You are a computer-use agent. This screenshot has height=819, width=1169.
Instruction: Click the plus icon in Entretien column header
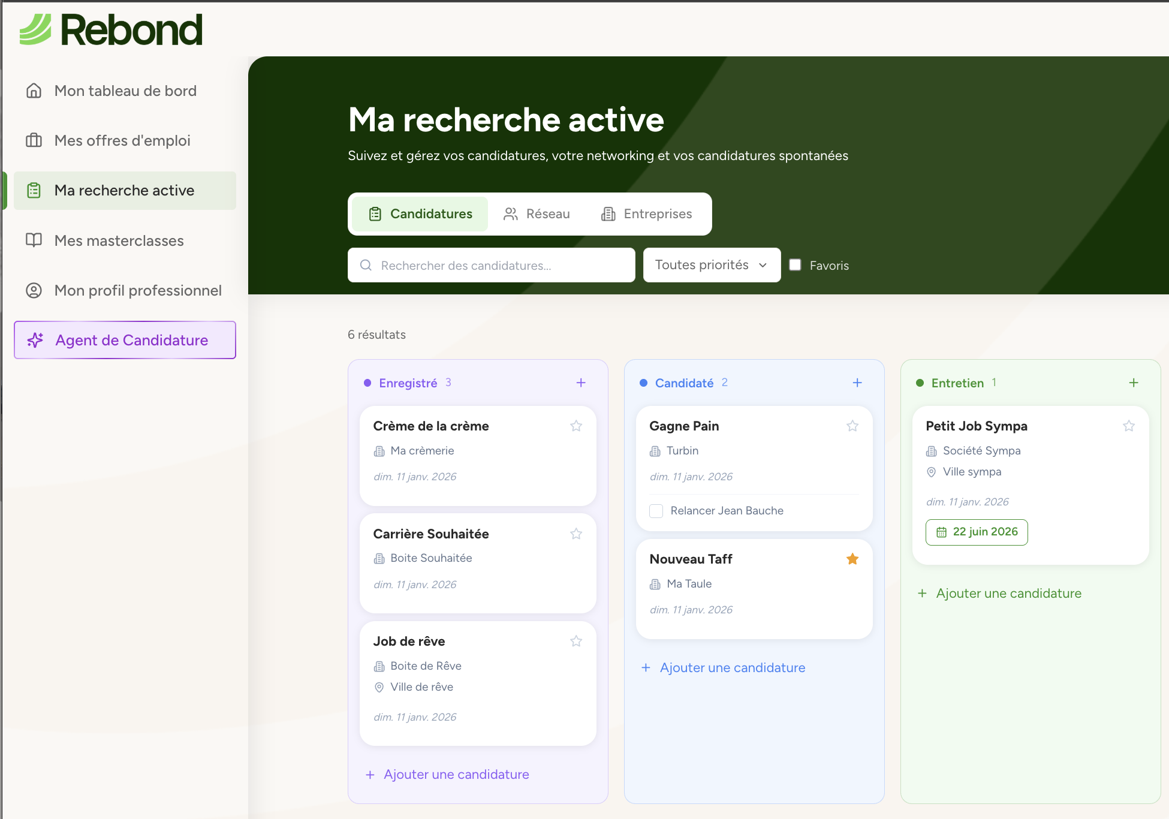(x=1134, y=383)
